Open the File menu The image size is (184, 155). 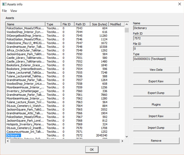4,11
